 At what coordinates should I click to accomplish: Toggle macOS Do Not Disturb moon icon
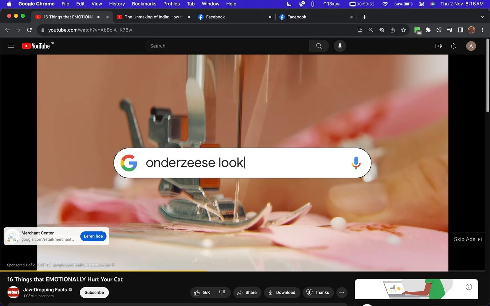tap(289, 4)
